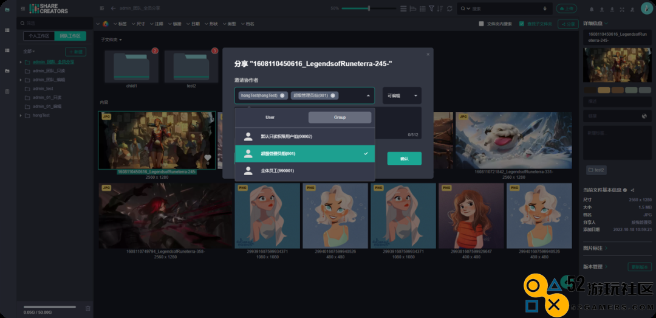Click the back arrow before folder path
The width and height of the screenshot is (656, 318).
(x=113, y=9)
